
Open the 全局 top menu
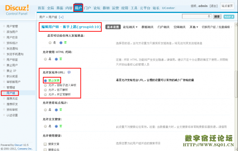[50, 8]
